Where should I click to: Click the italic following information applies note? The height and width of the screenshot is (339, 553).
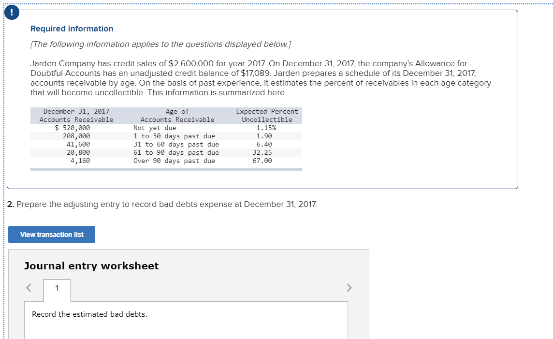(161, 44)
